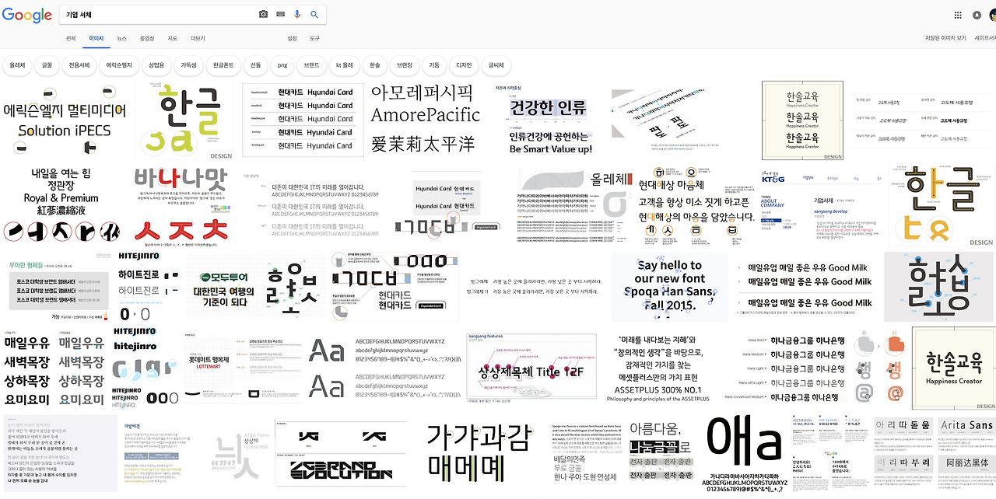Filter by the 브랜드 chip
996x499 pixels.
pos(312,65)
